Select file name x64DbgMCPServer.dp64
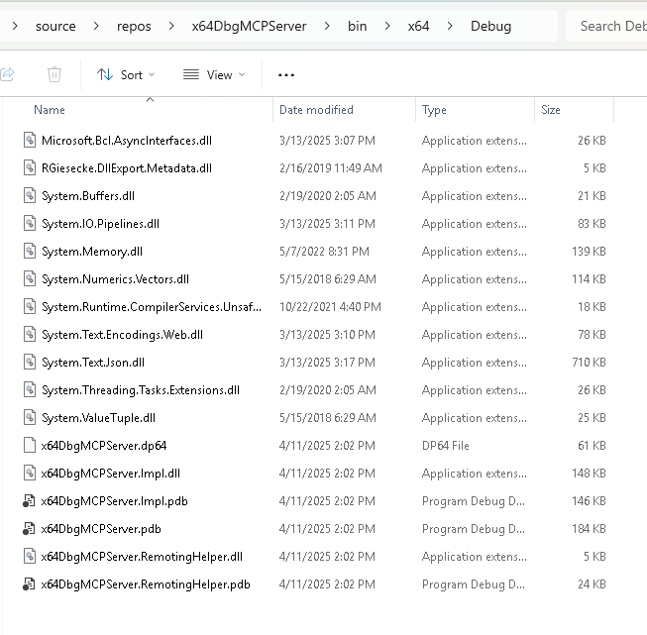The image size is (647, 635). click(104, 446)
